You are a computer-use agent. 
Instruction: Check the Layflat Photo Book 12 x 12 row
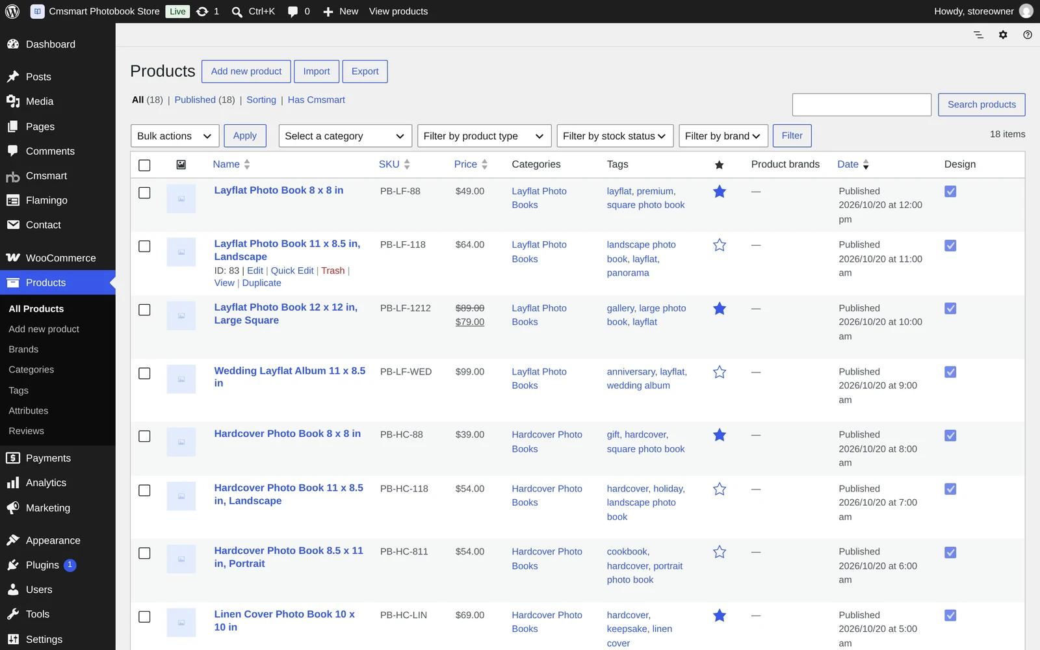144,310
